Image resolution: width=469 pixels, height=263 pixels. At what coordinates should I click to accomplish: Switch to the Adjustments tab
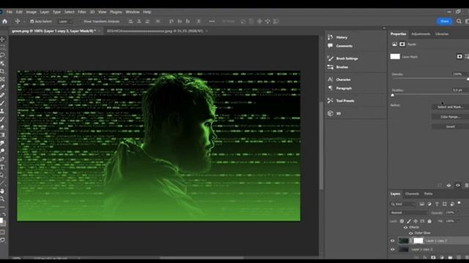421,34
